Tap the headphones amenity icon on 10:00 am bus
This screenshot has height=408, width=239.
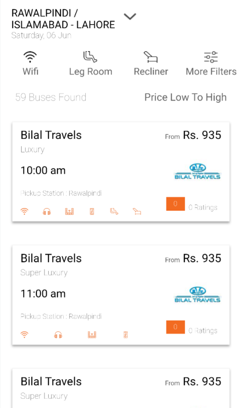(47, 212)
